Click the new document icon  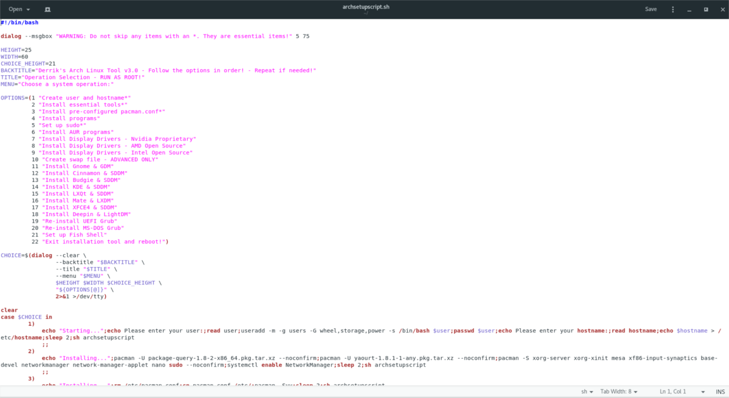(x=47, y=9)
